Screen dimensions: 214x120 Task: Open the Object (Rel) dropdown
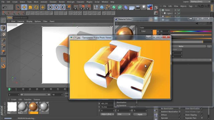107,114
